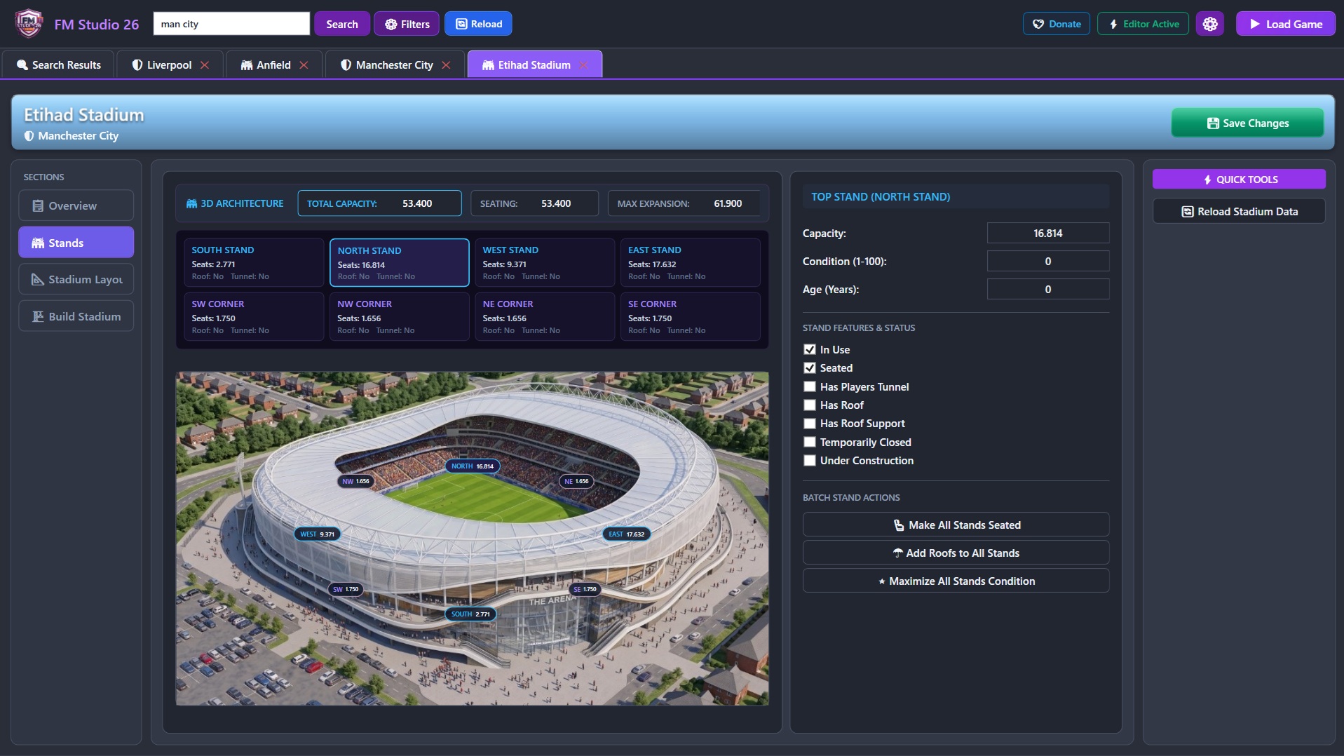Viewport: 1344px width, 756px height.
Task: Open the Overview section
Action: tap(76, 205)
